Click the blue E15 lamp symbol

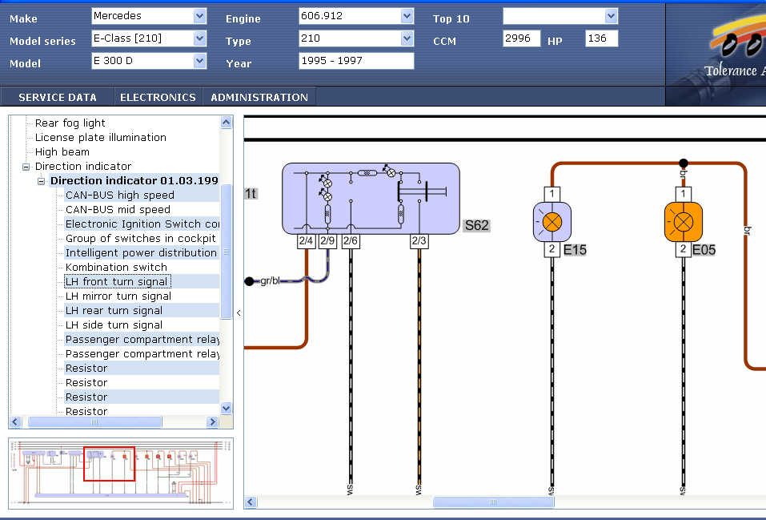[552, 222]
